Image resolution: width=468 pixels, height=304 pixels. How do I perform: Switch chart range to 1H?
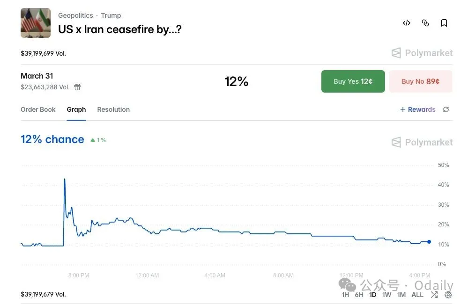coord(345,295)
